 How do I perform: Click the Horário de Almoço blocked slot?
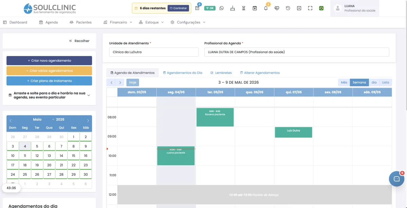click(x=254, y=195)
